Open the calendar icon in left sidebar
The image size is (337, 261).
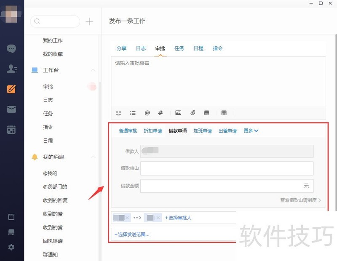[x=11, y=130]
